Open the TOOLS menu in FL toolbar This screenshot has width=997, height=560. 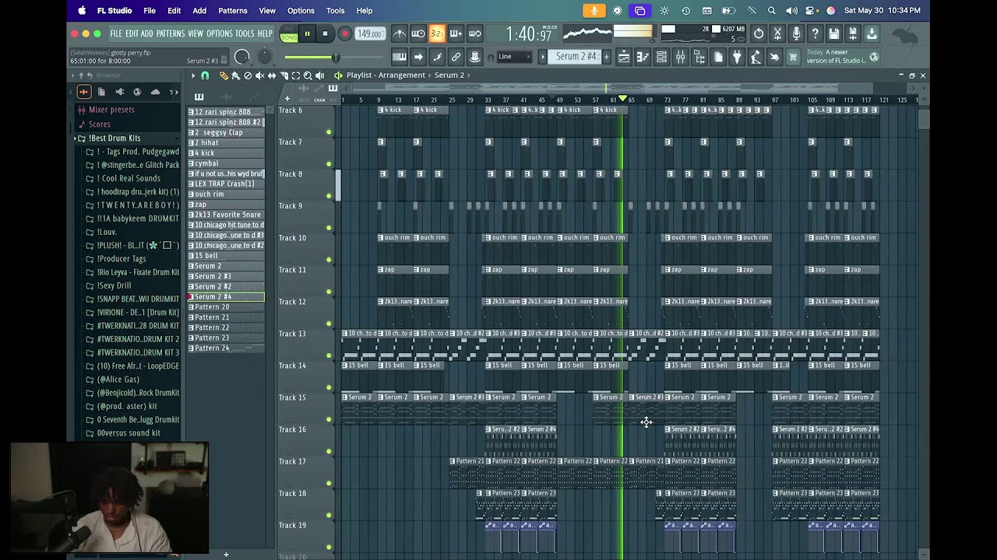(x=245, y=33)
